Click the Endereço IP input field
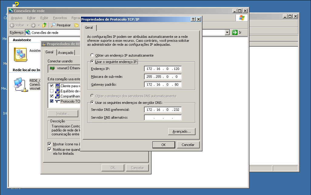311x195 pixels. (x=163, y=69)
